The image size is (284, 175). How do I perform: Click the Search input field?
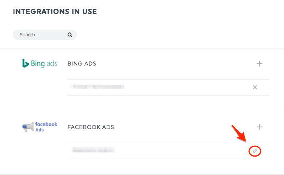coord(45,35)
